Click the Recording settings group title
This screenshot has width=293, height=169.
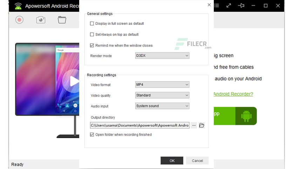point(102,75)
